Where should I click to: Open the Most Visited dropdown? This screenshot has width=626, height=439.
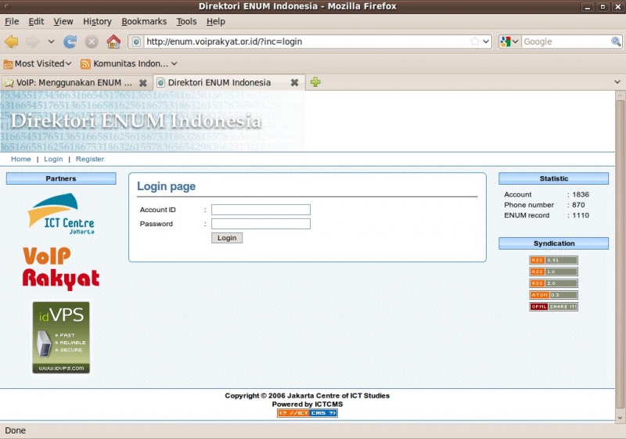point(38,63)
